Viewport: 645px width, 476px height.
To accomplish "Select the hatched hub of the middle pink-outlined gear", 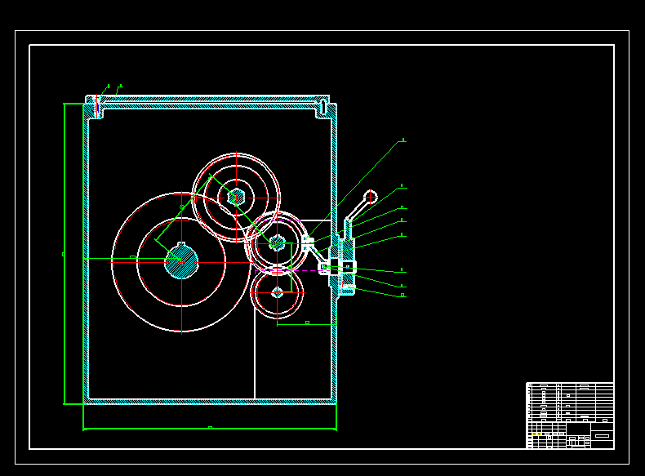I will click(277, 243).
